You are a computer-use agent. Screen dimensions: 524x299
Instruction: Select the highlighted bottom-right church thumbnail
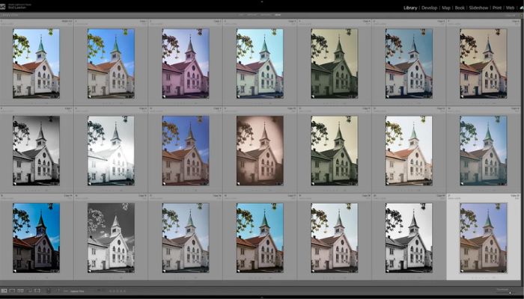(x=484, y=238)
